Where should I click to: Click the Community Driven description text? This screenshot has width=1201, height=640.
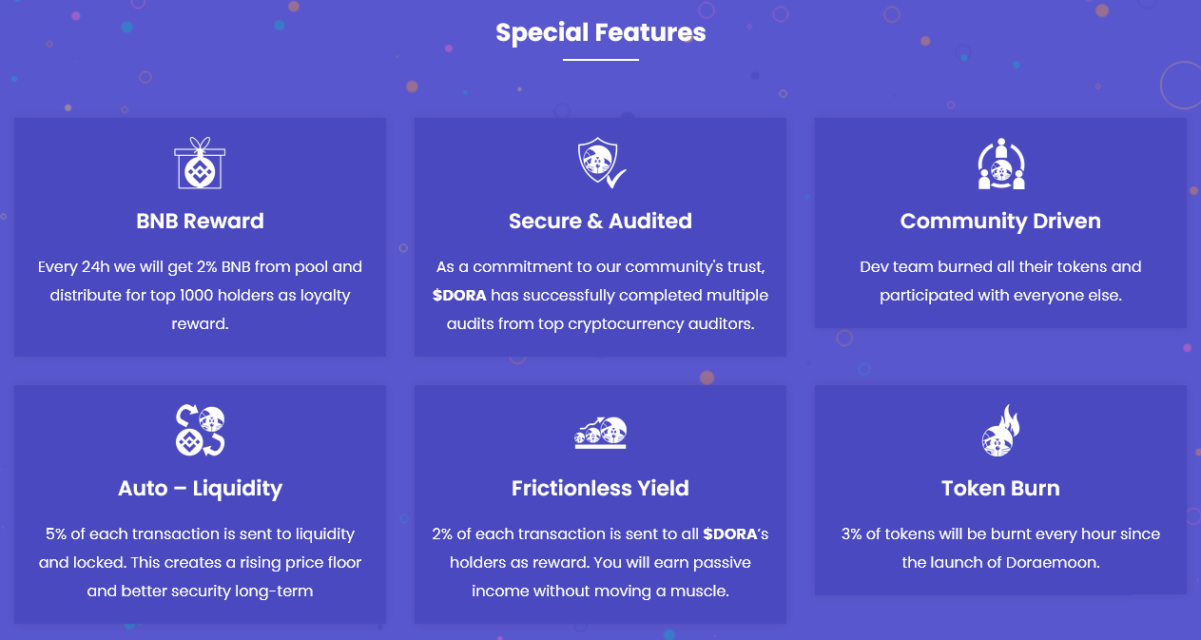point(1000,281)
